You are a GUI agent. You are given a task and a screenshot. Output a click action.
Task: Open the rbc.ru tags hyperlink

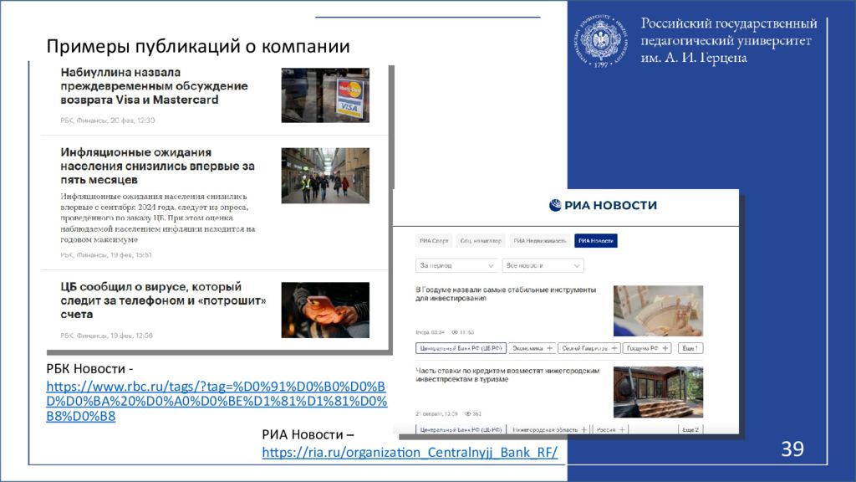(x=217, y=401)
